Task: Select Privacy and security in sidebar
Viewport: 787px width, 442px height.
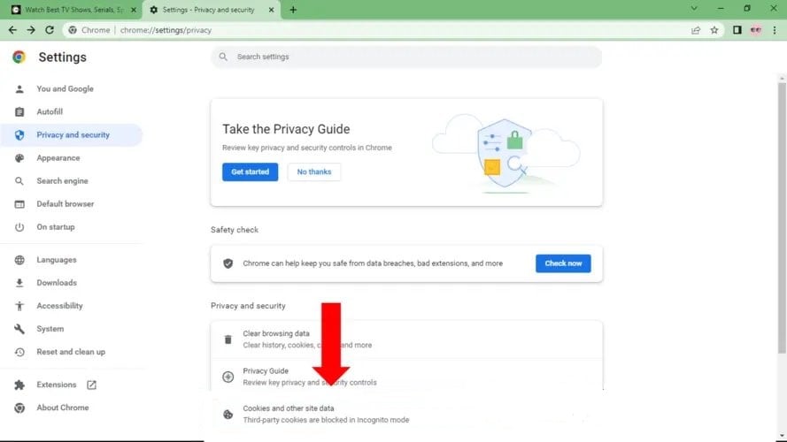Action: (x=72, y=134)
